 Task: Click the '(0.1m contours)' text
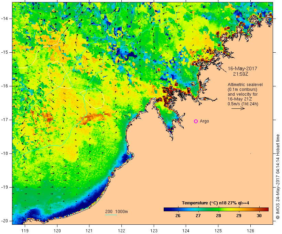[242, 89]
